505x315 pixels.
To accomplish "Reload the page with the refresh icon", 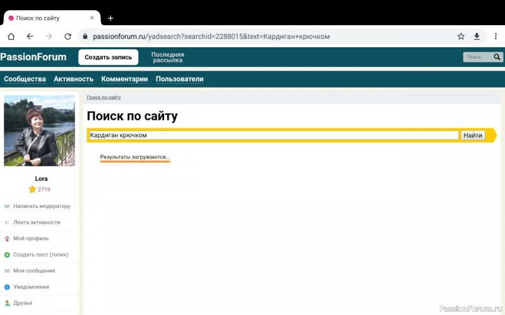I will (68, 37).
